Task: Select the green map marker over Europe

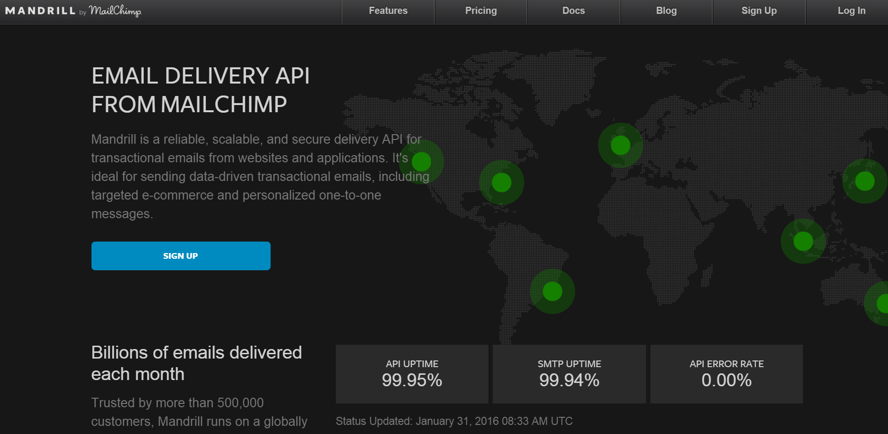Action: (x=621, y=145)
